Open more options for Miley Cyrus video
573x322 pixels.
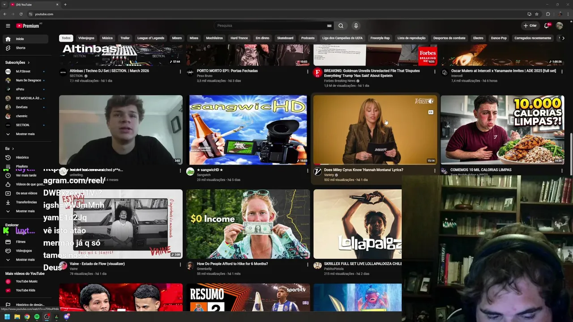tap(435, 171)
